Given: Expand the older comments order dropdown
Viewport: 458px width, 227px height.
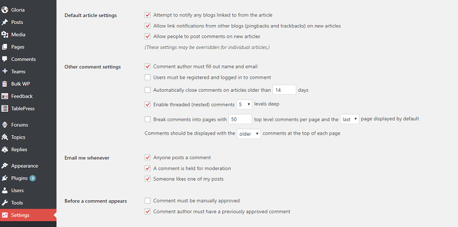Looking at the screenshot, I should click(x=249, y=134).
